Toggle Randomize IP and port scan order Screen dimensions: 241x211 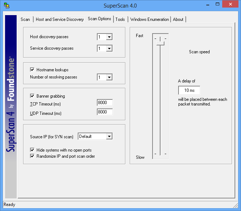(32, 156)
